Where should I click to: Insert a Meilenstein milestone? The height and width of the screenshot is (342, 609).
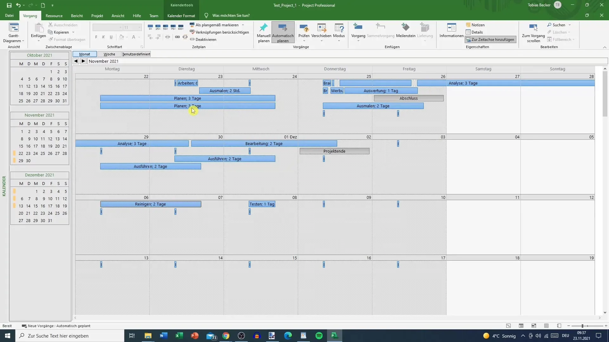406,30
